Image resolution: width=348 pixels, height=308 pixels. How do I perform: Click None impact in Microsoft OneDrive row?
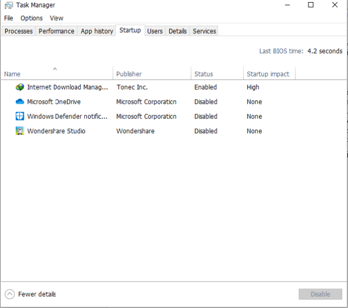[x=254, y=102]
